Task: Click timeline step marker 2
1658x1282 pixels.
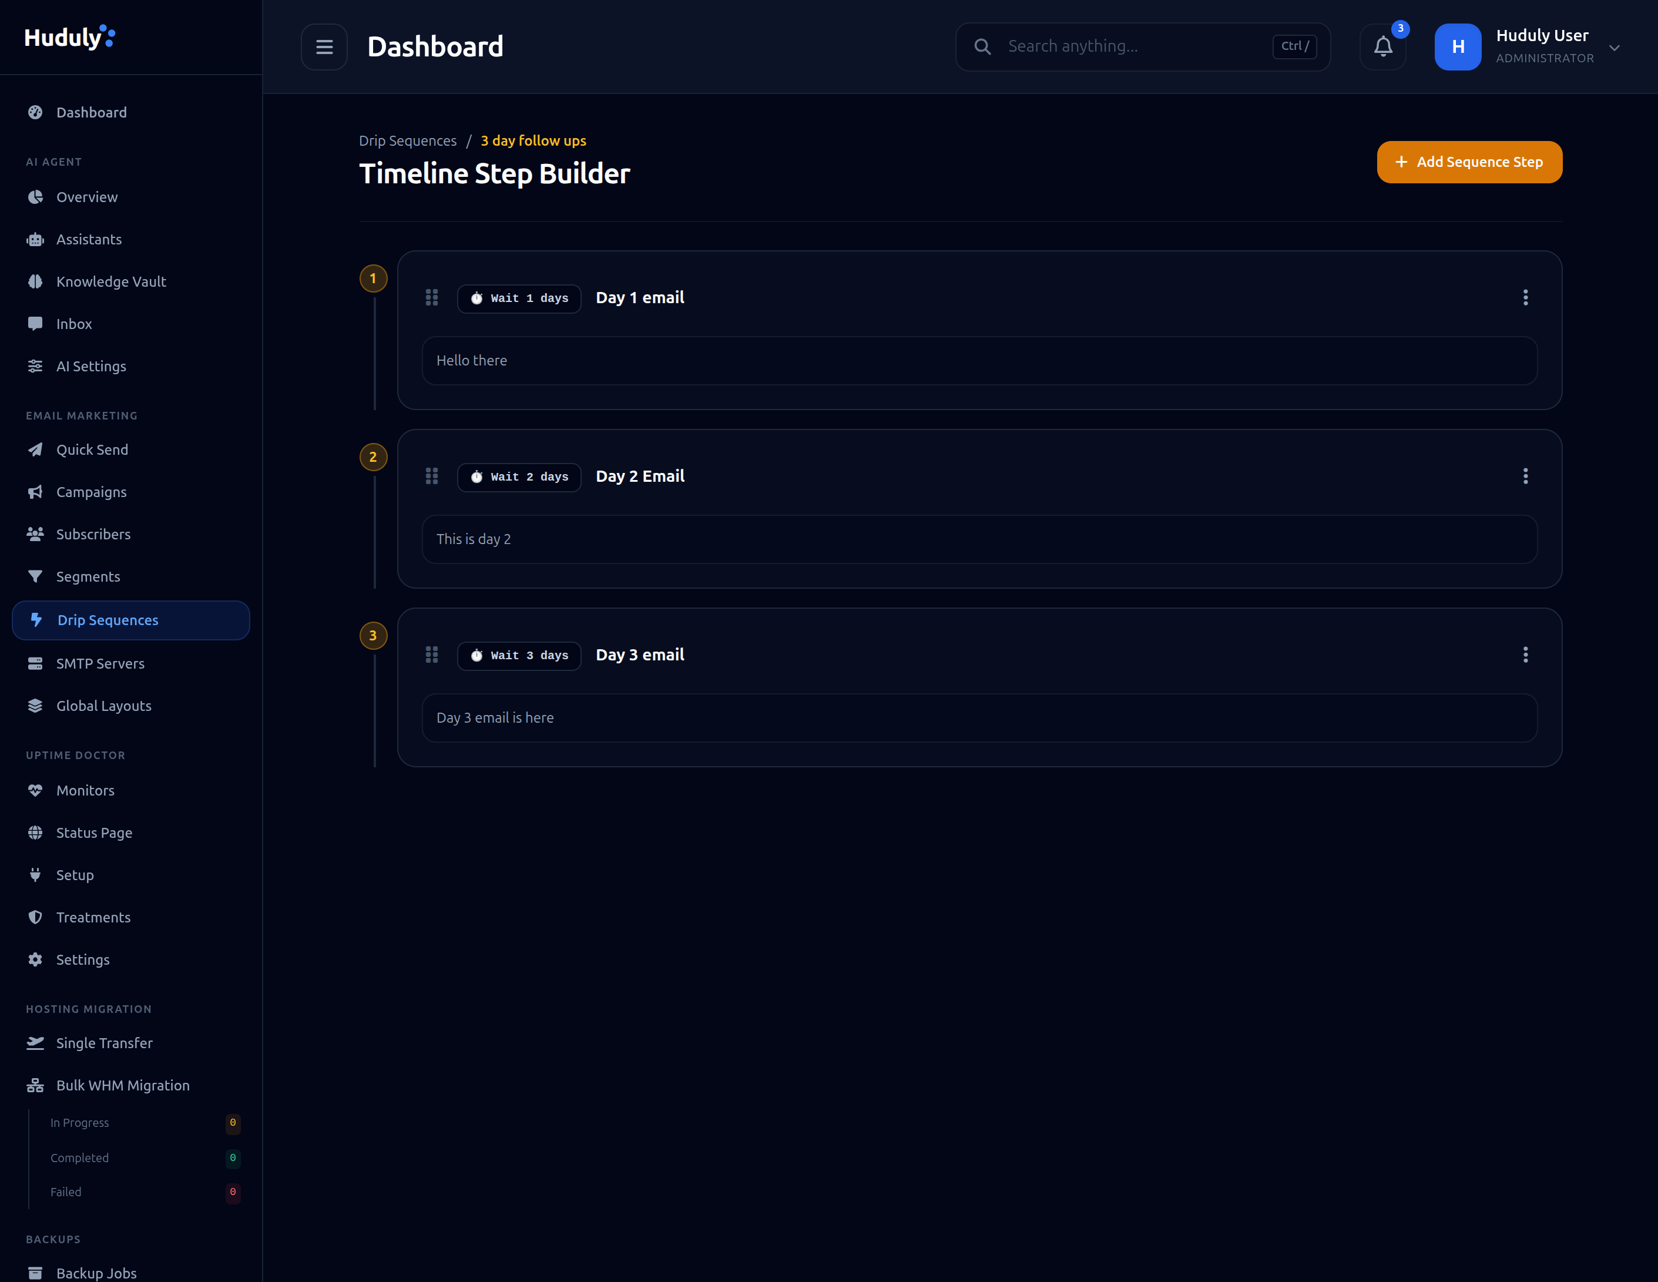Action: click(372, 457)
